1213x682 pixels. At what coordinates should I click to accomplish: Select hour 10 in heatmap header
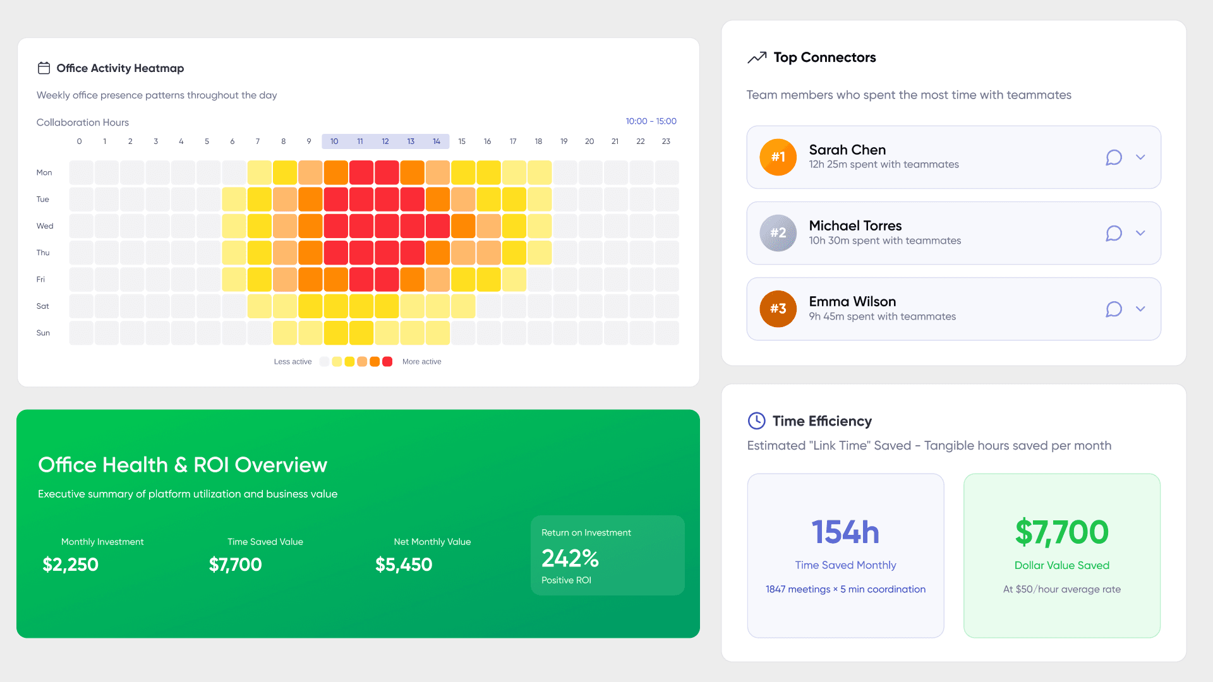[334, 141]
